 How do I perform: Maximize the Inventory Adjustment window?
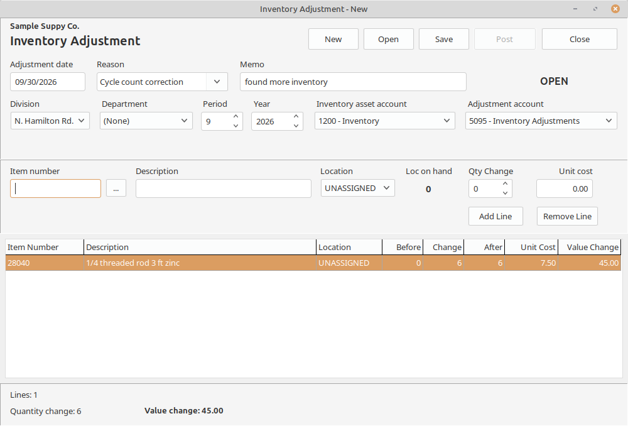pyautogui.click(x=595, y=9)
